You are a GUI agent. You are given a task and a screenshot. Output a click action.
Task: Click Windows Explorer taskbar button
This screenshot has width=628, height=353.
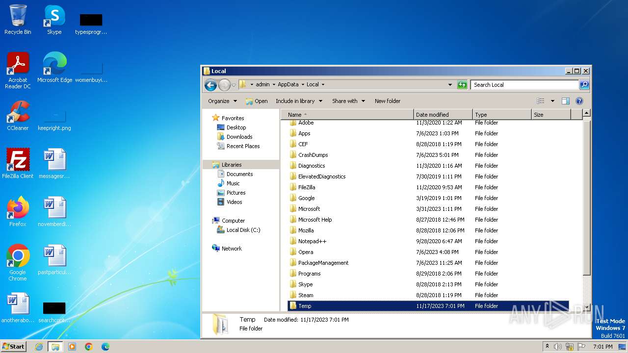point(55,347)
